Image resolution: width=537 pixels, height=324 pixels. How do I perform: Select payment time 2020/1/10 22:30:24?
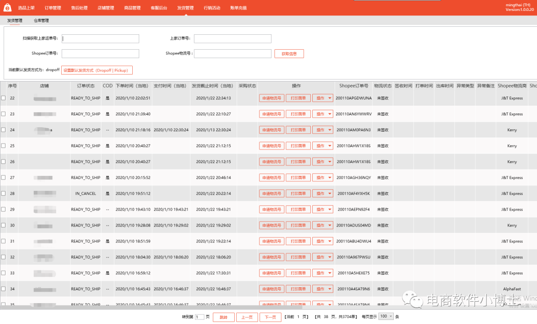(x=171, y=130)
